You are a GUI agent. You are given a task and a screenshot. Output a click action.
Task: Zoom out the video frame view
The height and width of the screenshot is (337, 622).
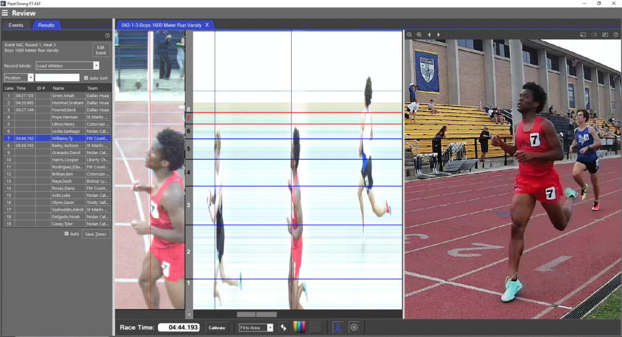pyautogui.click(x=409, y=35)
